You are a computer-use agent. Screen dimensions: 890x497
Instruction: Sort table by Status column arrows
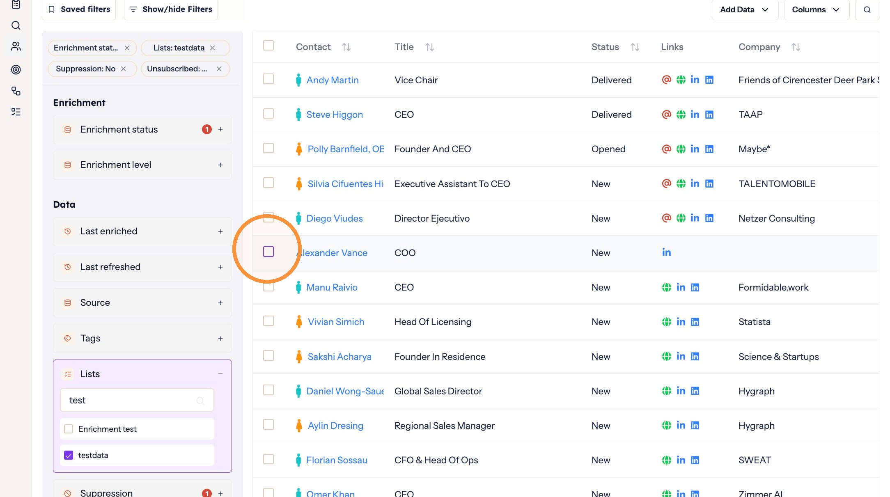635,47
